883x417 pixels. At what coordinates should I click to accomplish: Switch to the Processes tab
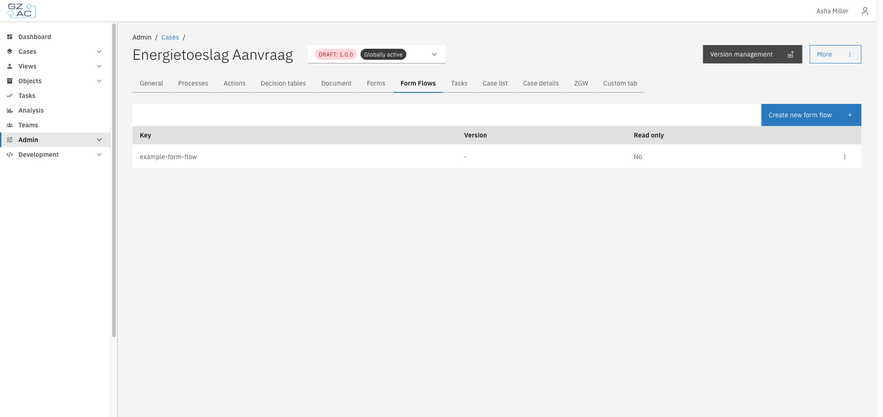click(x=193, y=83)
